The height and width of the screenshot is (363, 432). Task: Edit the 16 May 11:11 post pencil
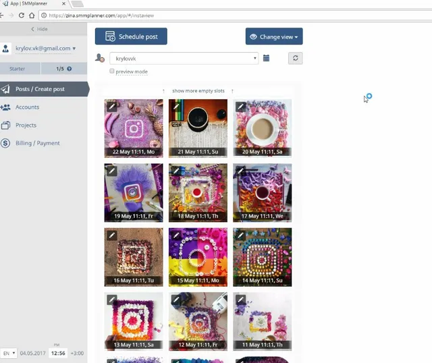[112, 235]
